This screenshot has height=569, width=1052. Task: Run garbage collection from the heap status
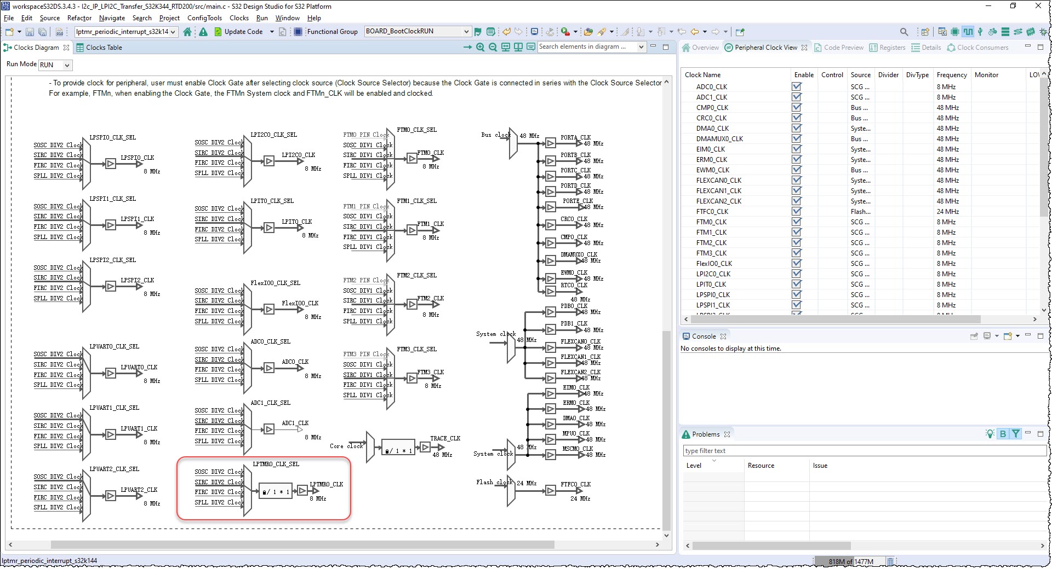pos(890,561)
